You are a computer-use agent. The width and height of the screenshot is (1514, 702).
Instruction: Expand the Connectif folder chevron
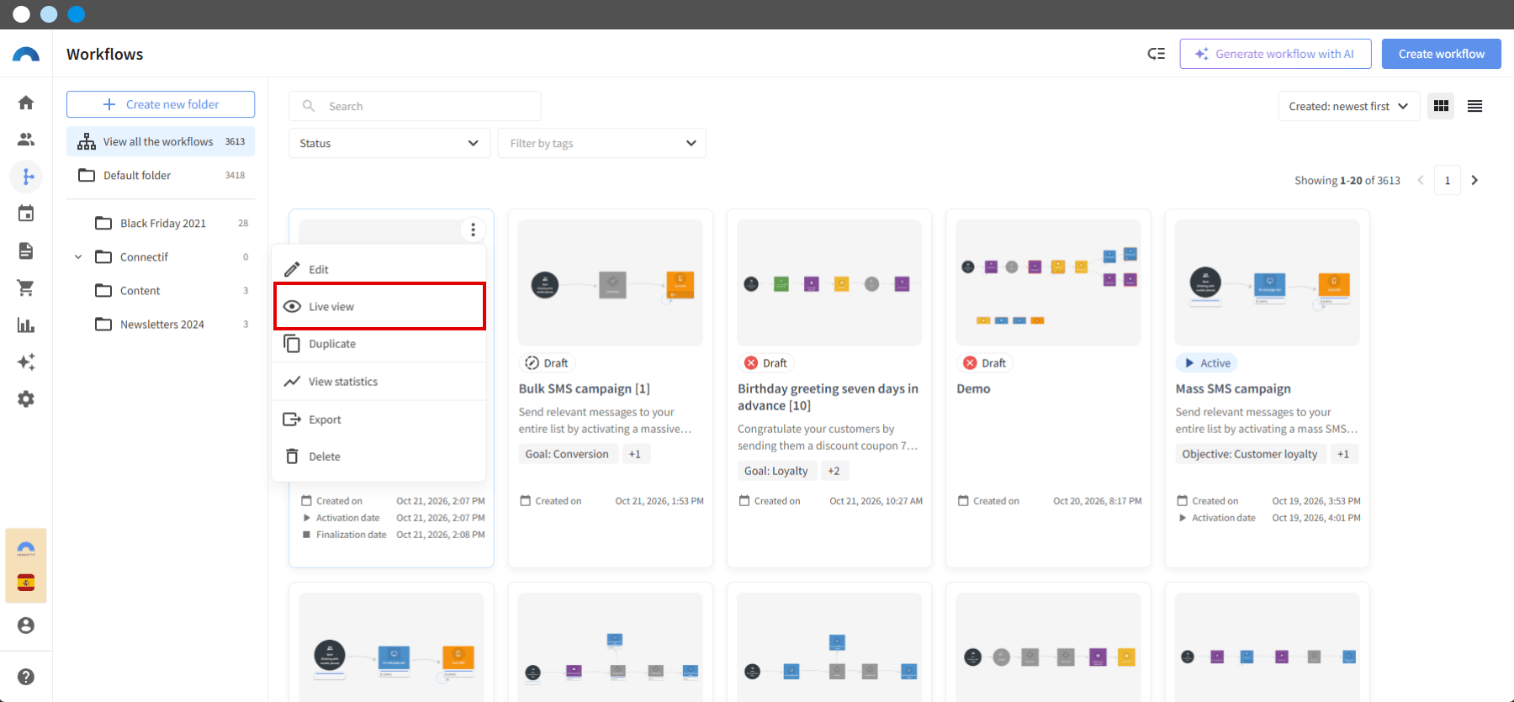coord(78,257)
